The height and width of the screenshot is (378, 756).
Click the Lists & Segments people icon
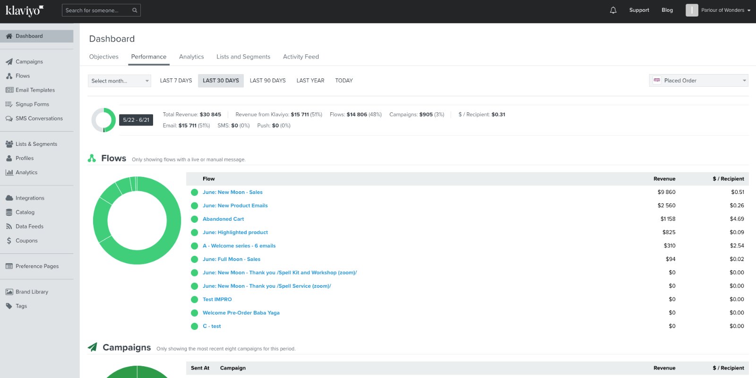coord(9,144)
